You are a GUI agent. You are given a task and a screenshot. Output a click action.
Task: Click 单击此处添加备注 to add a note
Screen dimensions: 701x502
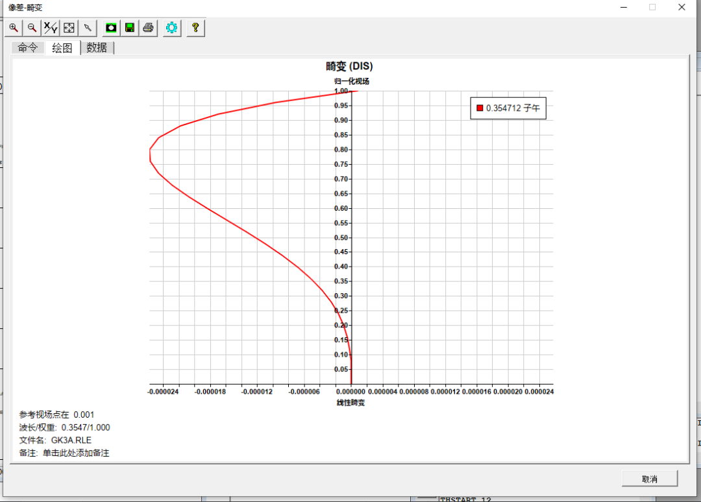(76, 453)
